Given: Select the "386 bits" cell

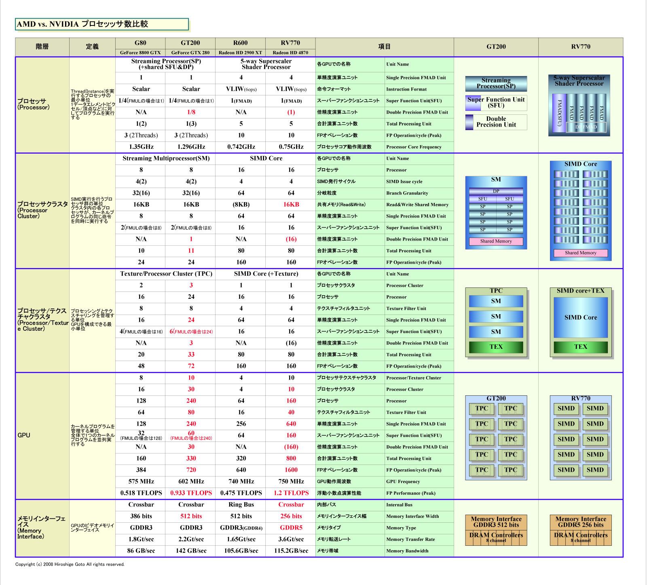Looking at the screenshot, I should click(x=141, y=516).
